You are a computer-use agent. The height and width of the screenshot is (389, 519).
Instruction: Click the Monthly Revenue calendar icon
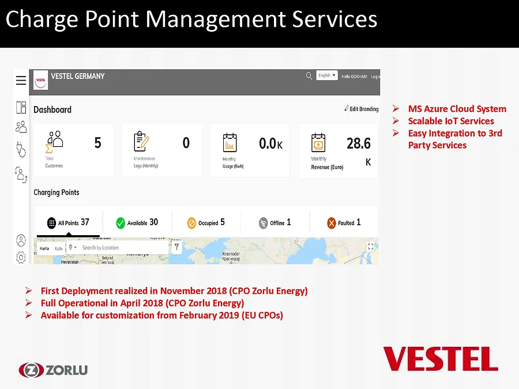(318, 142)
